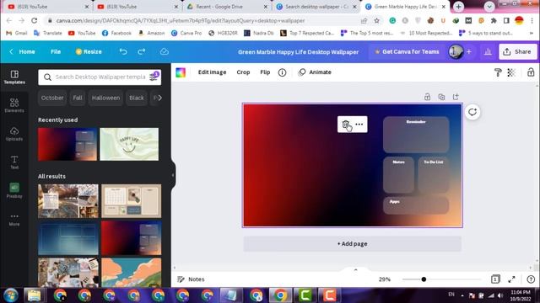Click the Search Desktop Wallpaper templates field
The width and height of the screenshot is (540, 303).
(100, 77)
